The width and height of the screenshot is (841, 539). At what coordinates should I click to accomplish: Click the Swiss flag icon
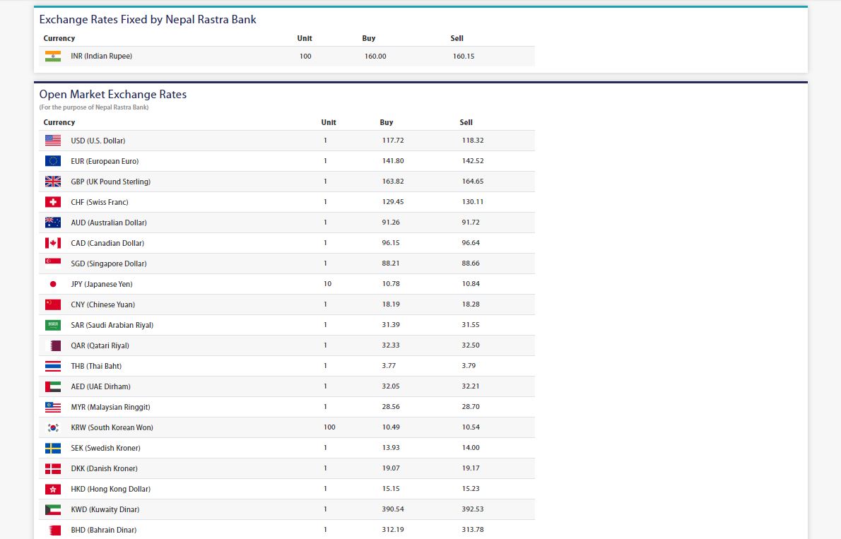(52, 202)
